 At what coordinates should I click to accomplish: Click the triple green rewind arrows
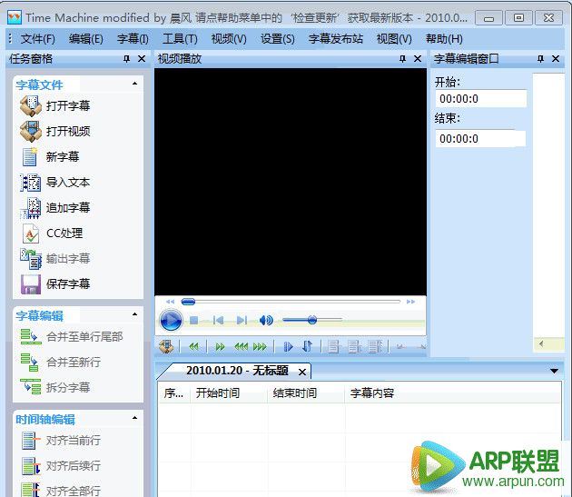(242, 346)
